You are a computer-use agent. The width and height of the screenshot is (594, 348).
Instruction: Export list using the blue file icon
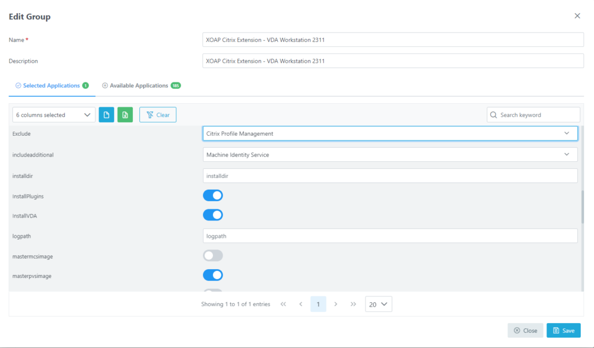tap(107, 115)
